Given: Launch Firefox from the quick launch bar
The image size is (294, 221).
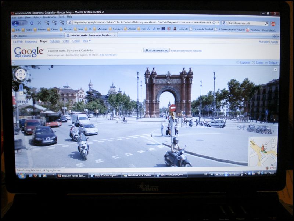Looking at the screenshot, I should click(35, 175).
